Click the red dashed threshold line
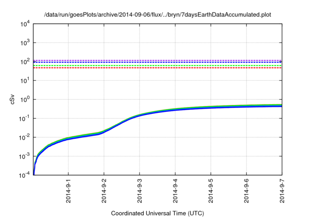The image size is (311, 218). [x=157, y=68]
